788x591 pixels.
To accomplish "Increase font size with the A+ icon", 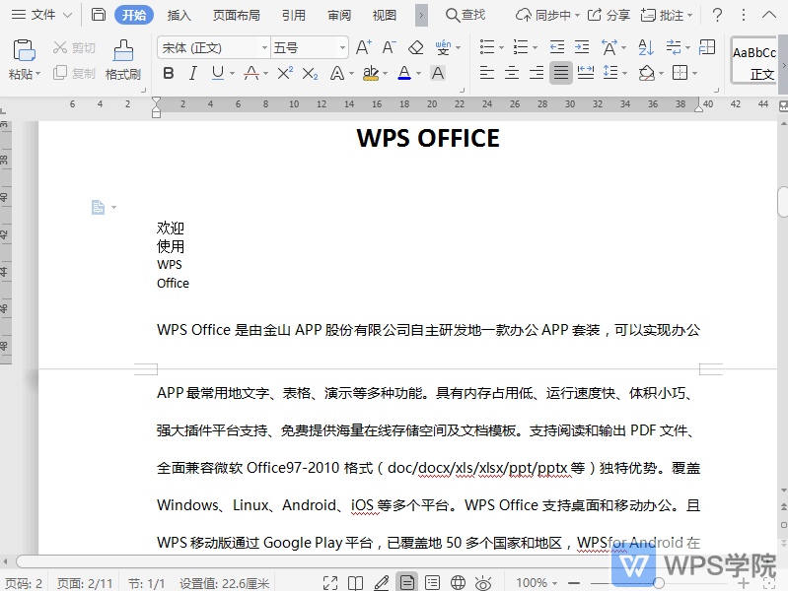I will (x=363, y=47).
